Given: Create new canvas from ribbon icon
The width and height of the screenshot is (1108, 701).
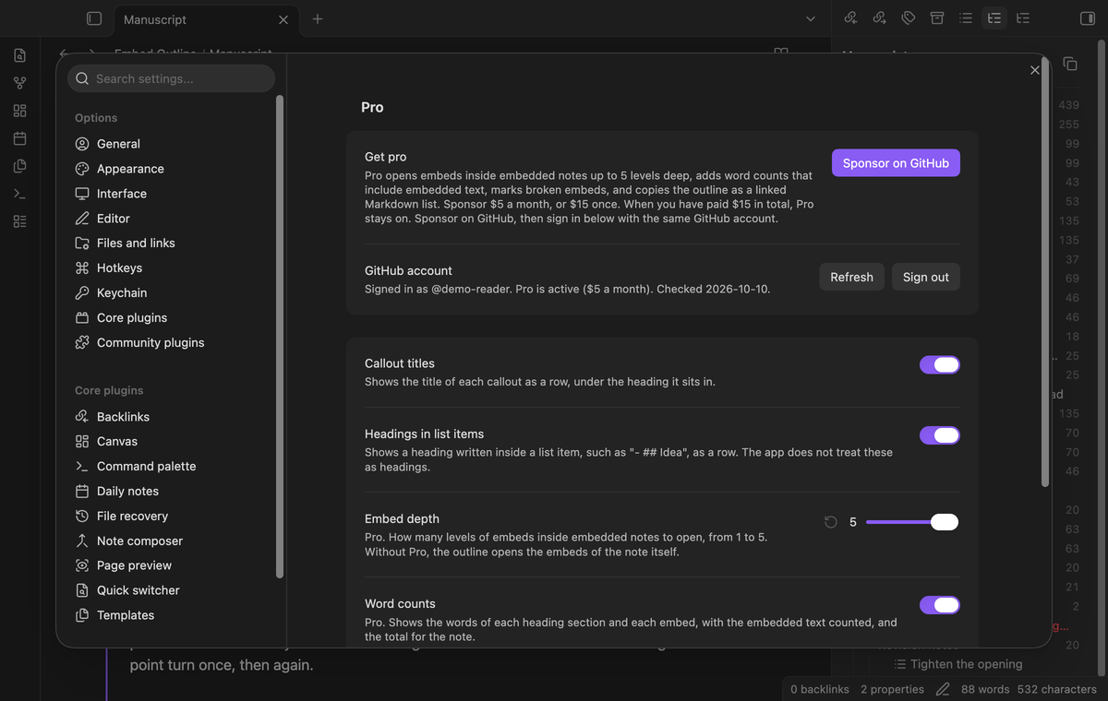Looking at the screenshot, I should [x=19, y=111].
